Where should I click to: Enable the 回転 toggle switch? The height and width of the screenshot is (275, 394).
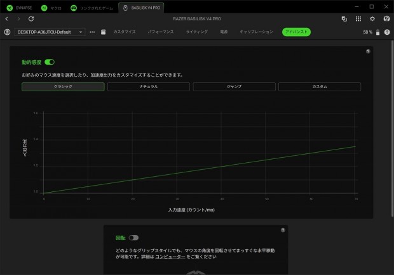point(133,238)
